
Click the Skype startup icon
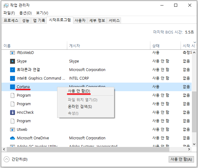12,61
